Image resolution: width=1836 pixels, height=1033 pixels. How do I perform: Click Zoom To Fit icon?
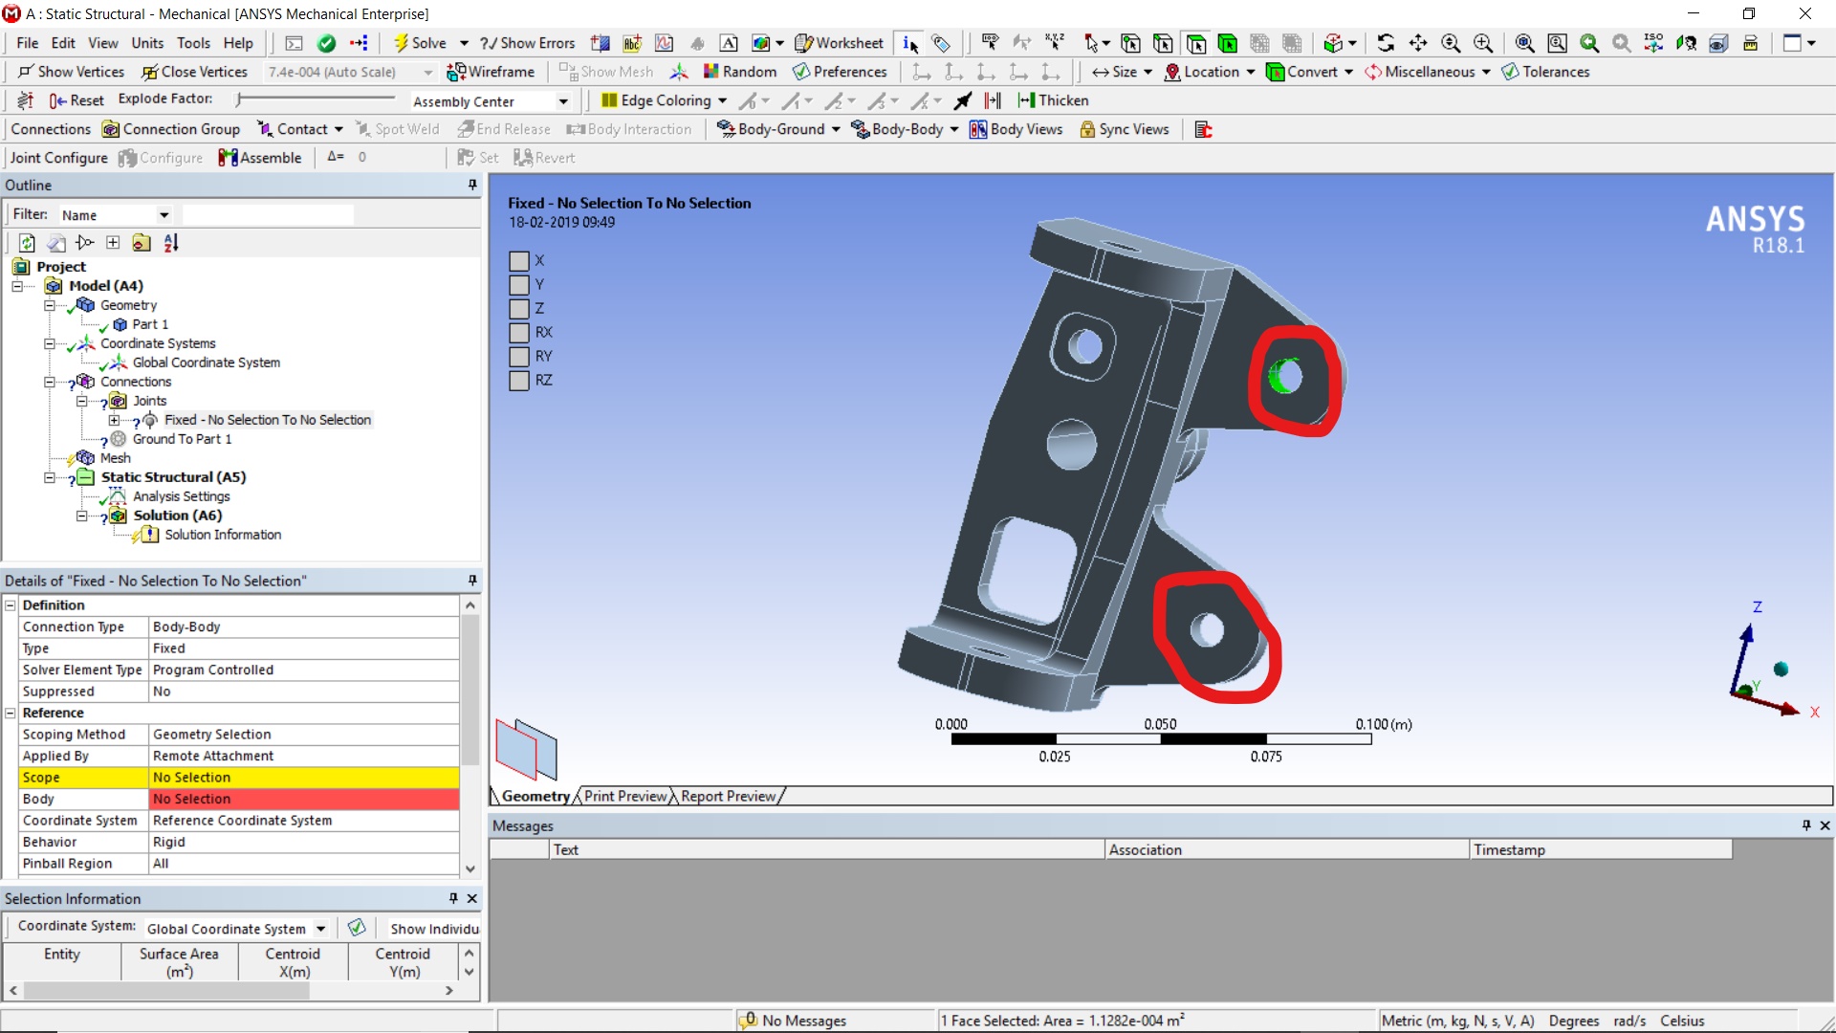(x=1525, y=43)
